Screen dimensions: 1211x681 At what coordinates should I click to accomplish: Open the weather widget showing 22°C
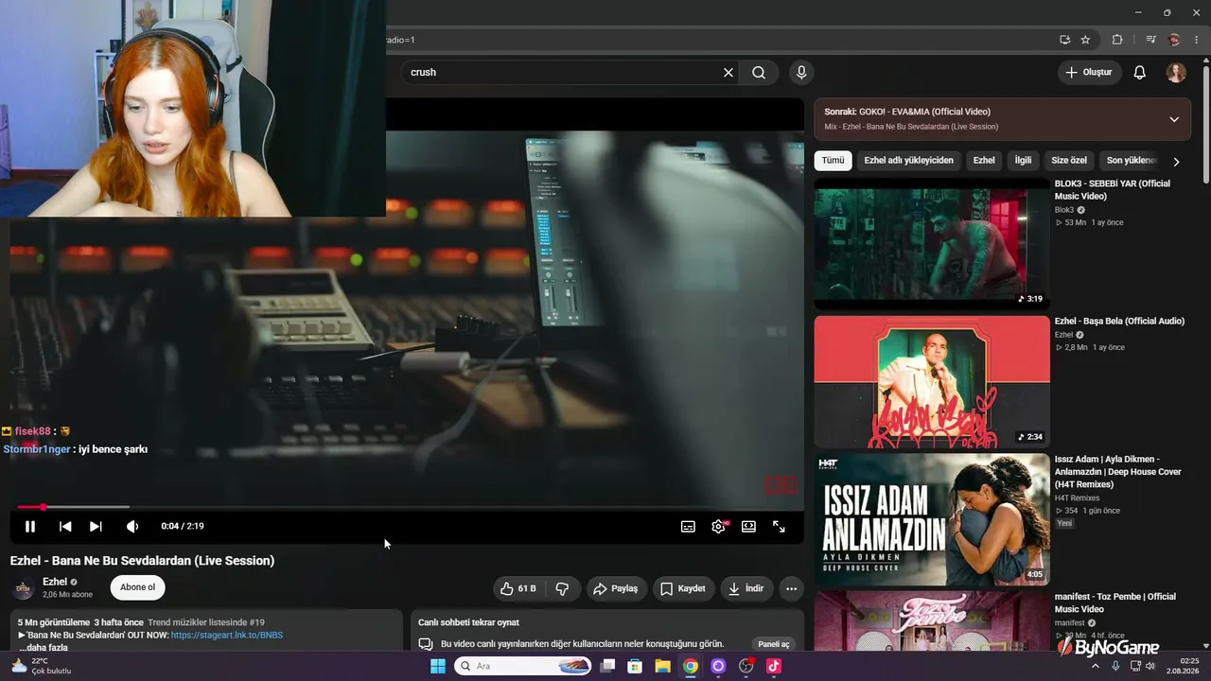click(x=40, y=666)
